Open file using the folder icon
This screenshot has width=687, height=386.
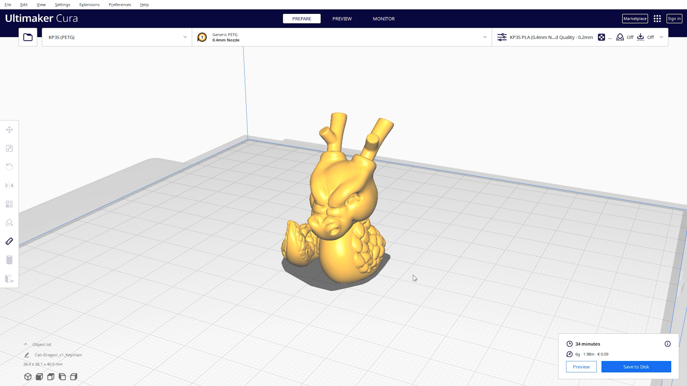point(28,37)
